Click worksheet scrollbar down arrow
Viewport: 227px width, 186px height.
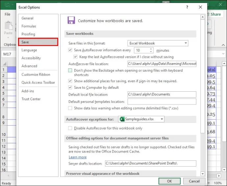(x=224, y=170)
